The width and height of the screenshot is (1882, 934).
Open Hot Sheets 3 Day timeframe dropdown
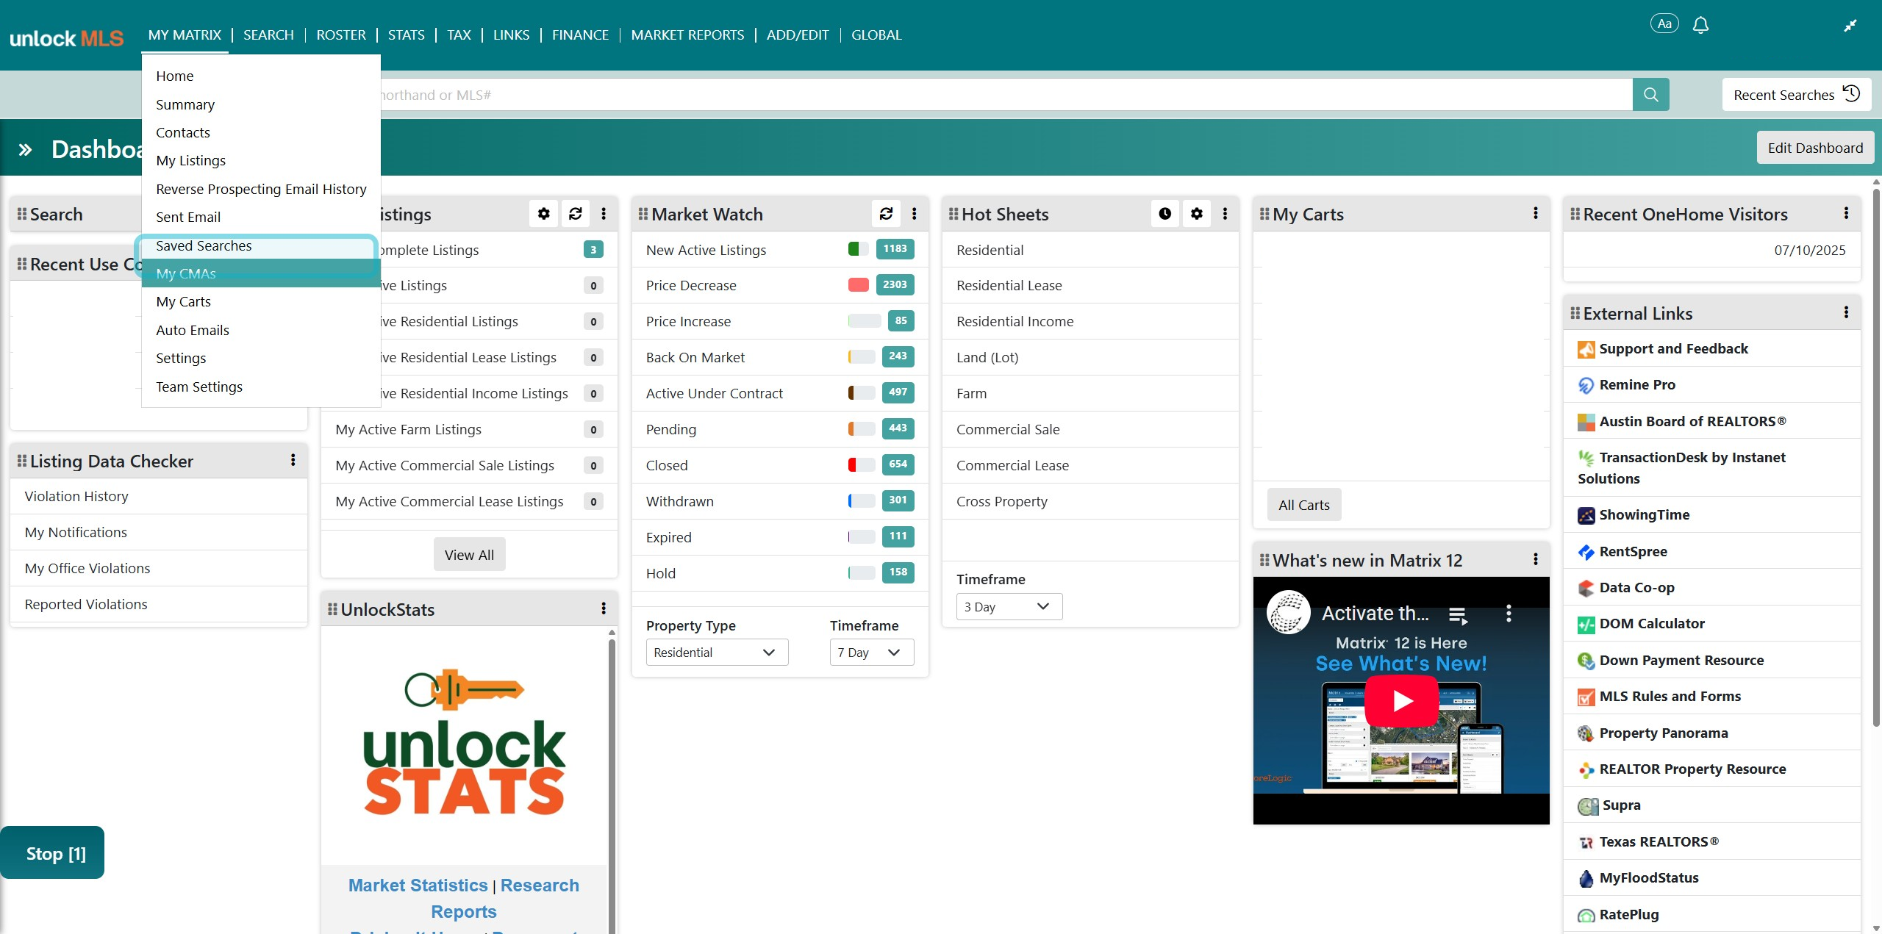click(1009, 607)
